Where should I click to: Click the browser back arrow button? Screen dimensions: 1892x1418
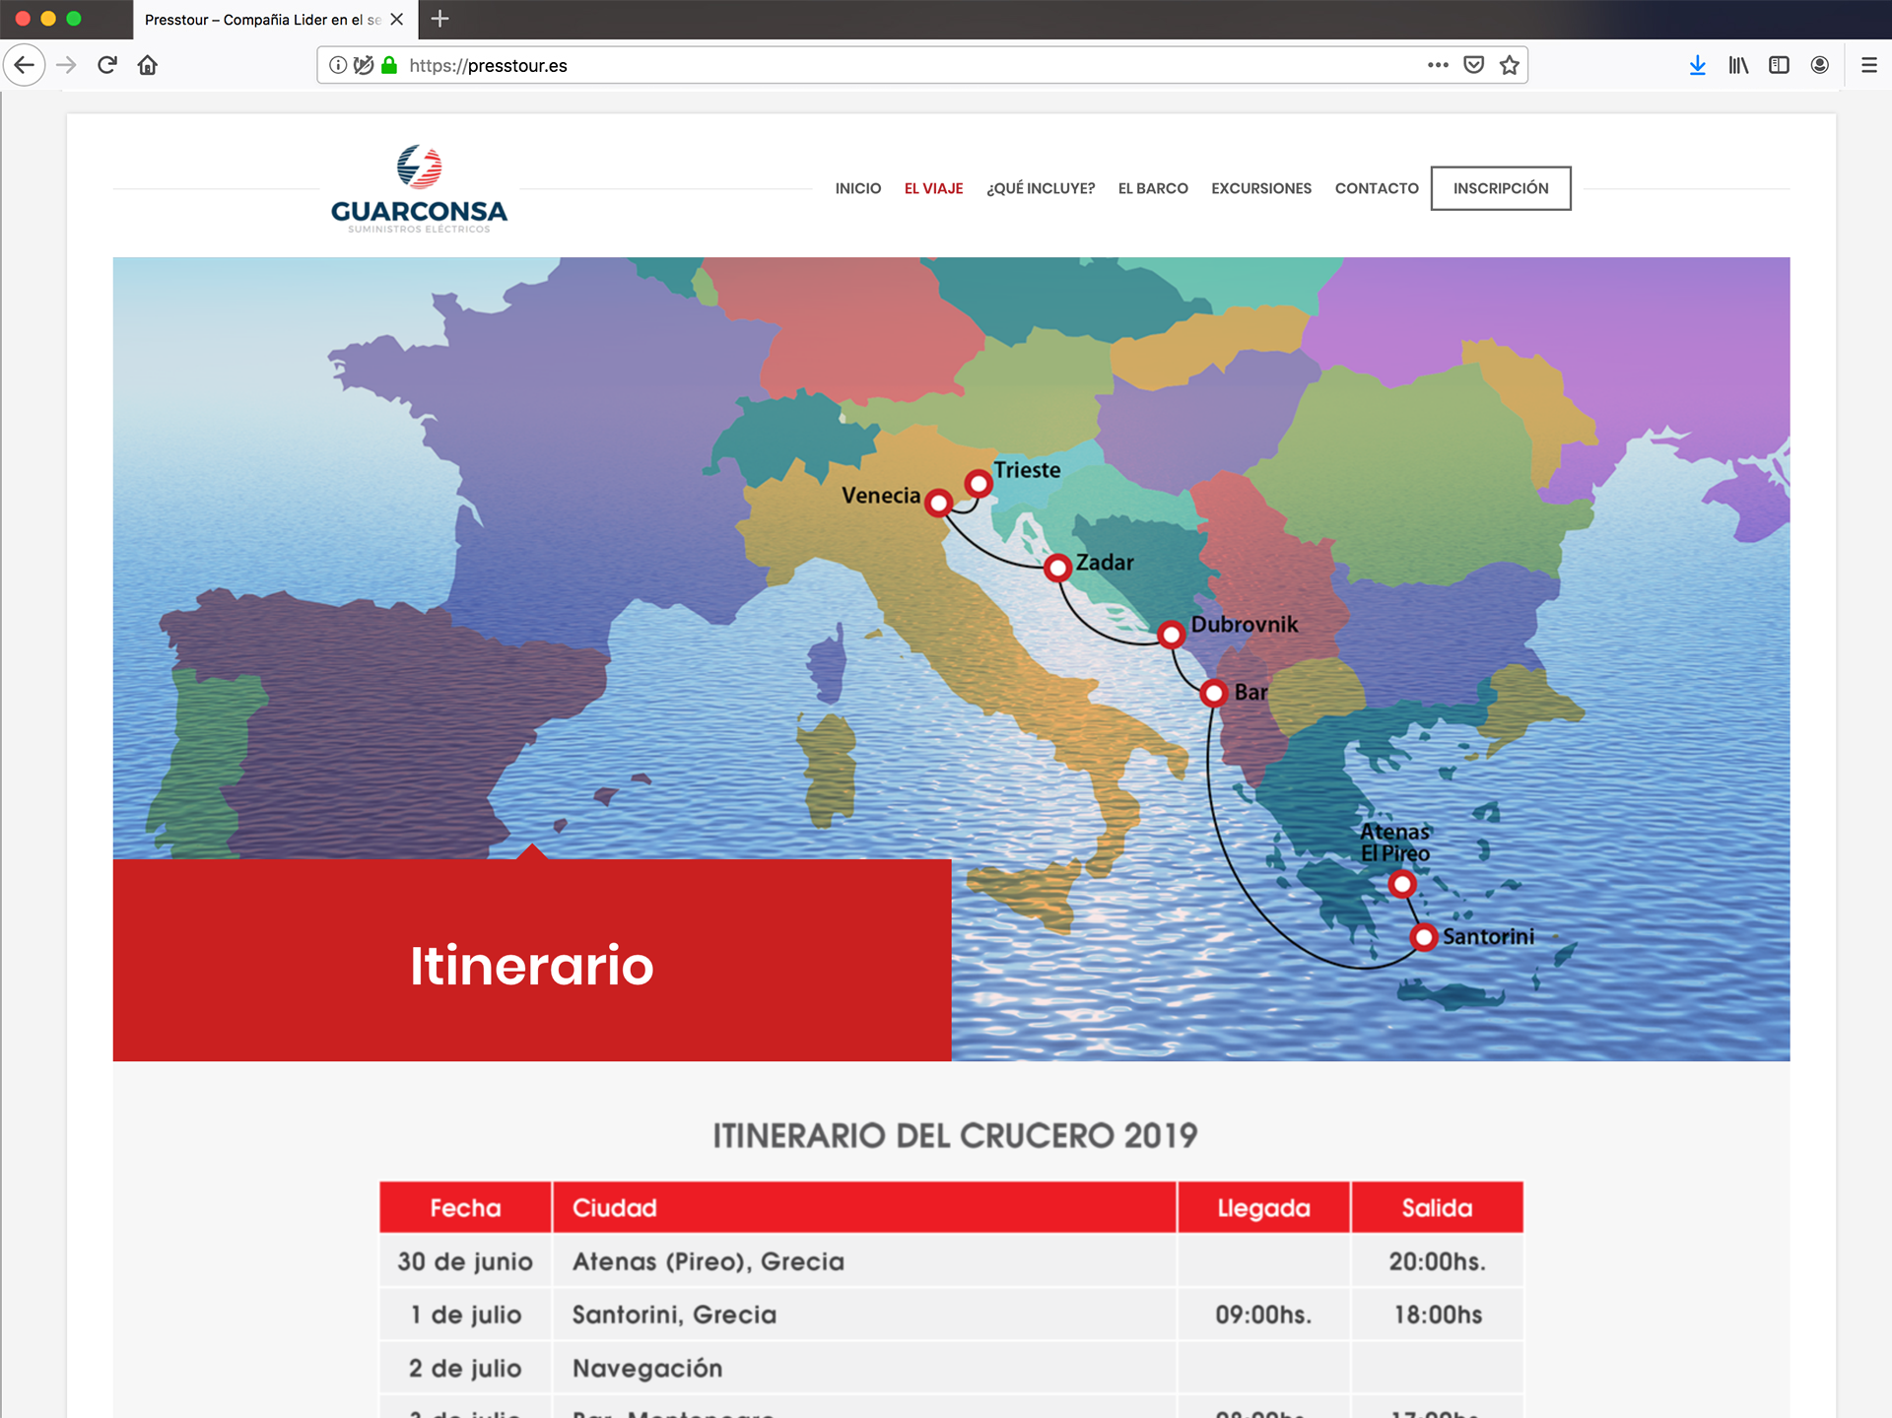point(25,66)
